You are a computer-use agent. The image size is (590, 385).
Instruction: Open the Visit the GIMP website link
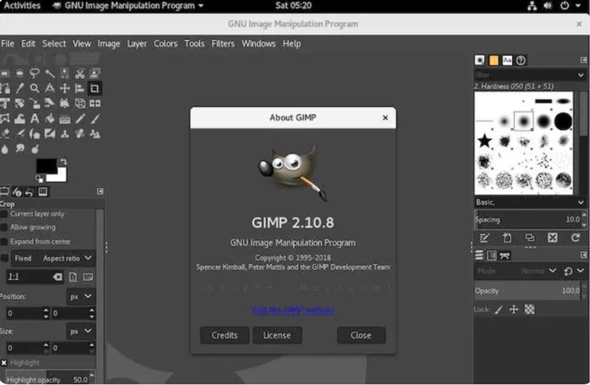(x=293, y=310)
